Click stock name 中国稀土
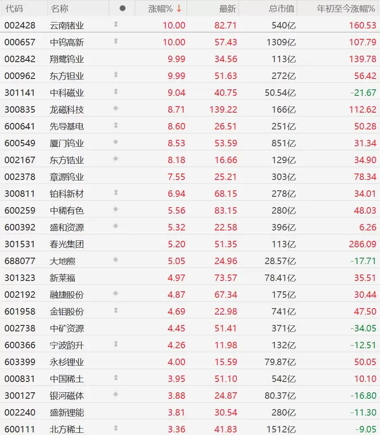Screen dimensions: 380x435 click(x=67, y=379)
